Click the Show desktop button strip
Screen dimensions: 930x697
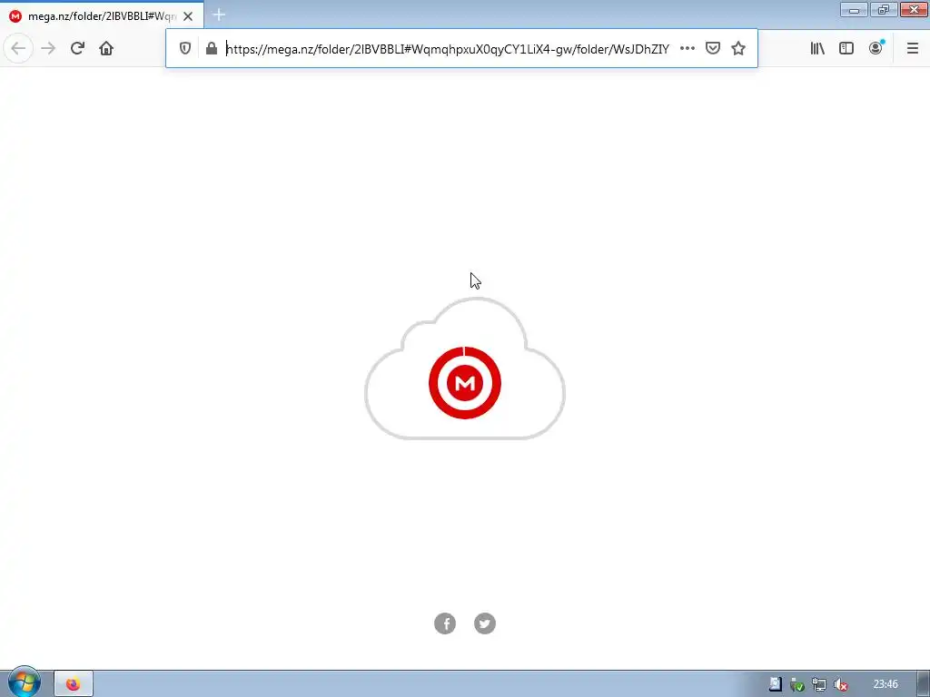(924, 684)
